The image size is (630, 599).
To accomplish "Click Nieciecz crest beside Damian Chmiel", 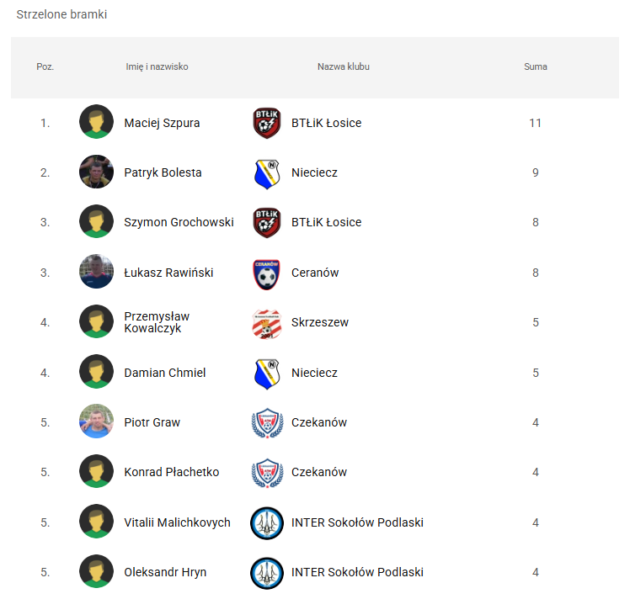I will tap(267, 374).
